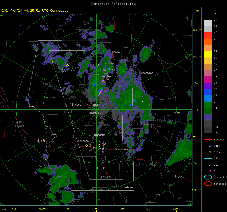Click the Brooks city label
The width and height of the screenshot is (227, 212).
pos(179,176)
